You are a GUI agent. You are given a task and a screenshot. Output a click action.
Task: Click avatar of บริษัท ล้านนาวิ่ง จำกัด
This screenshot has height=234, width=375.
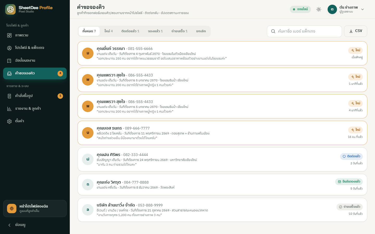tap(88, 210)
